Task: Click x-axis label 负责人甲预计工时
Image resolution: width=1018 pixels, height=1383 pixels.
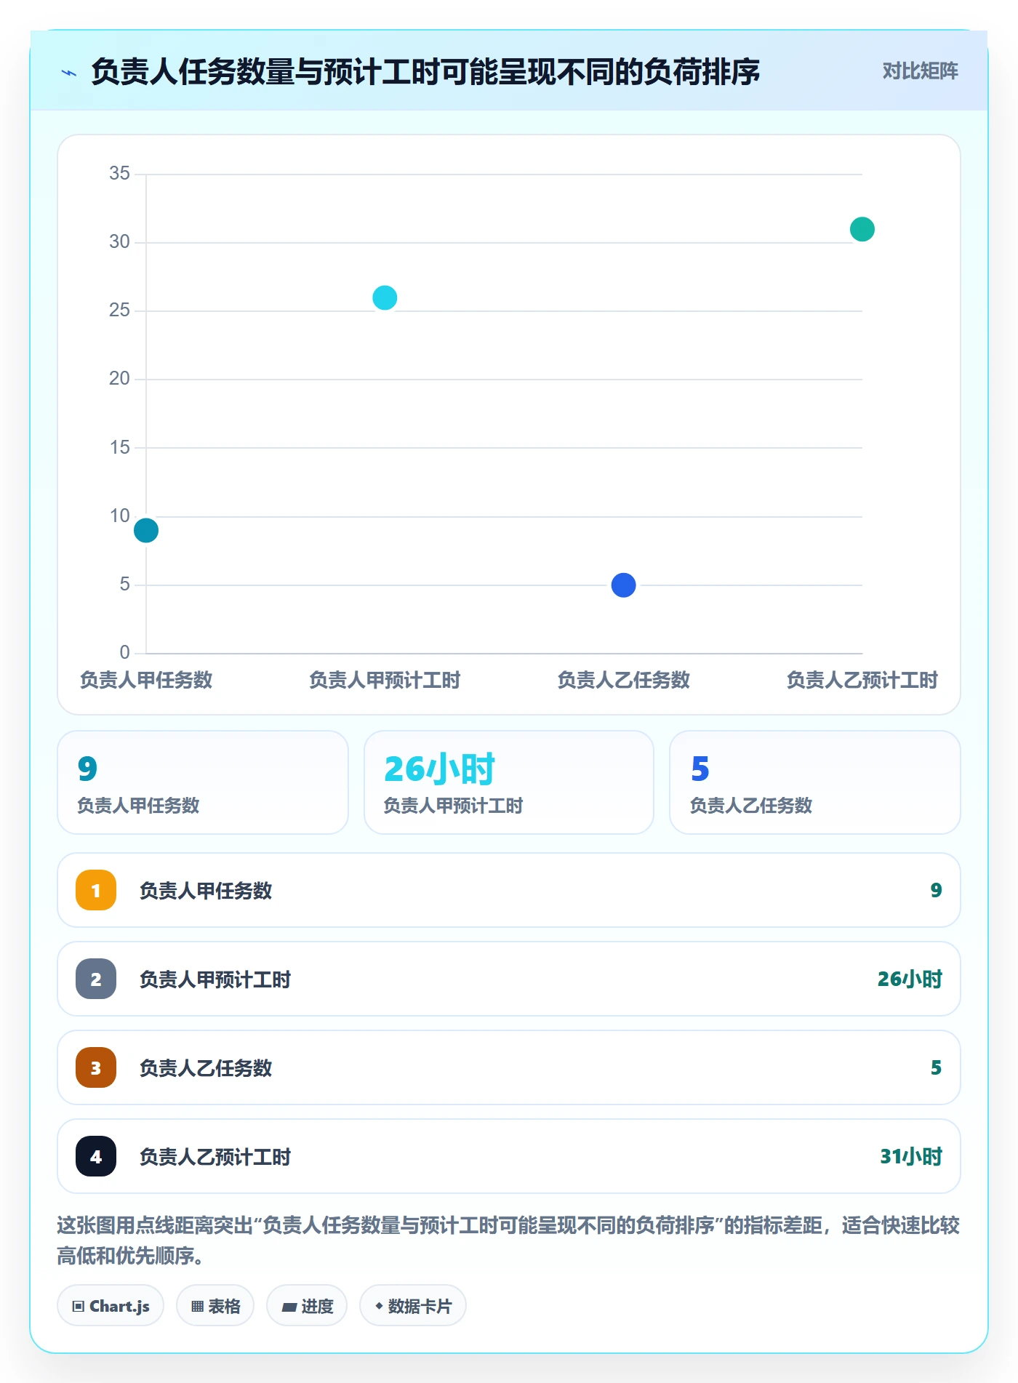Action: pos(385,680)
